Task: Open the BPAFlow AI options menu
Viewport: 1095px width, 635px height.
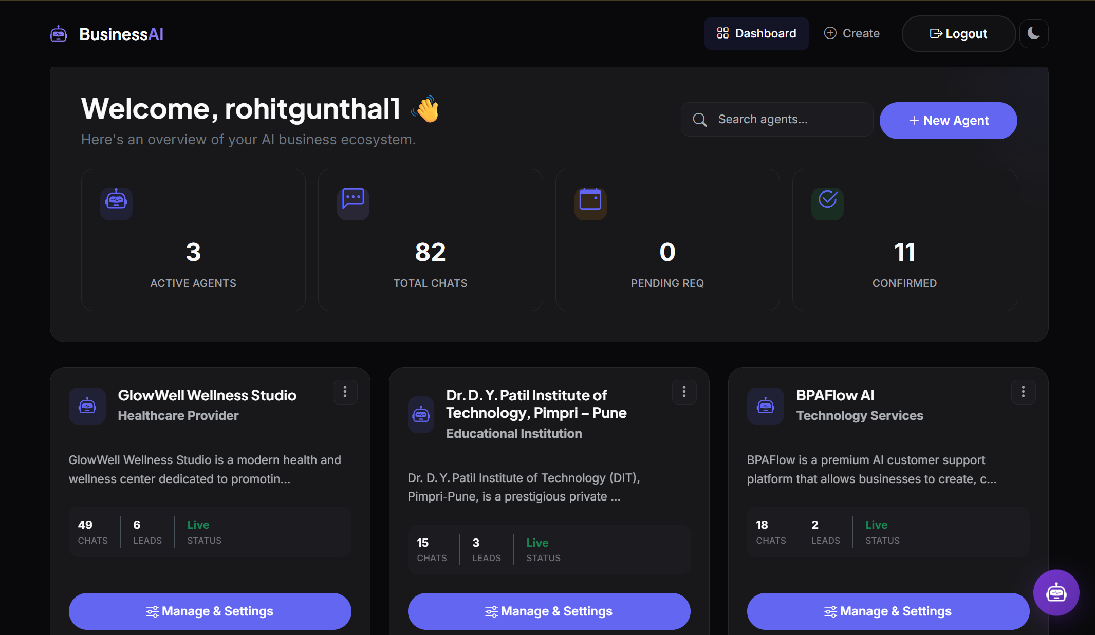Action: 1023,392
